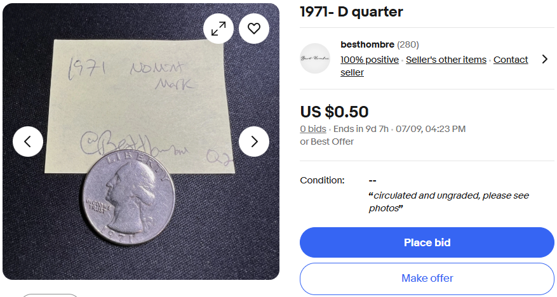Viewport: 557px width, 297px height.
Task: Click the seller feedback count (280)
Action: point(408,44)
